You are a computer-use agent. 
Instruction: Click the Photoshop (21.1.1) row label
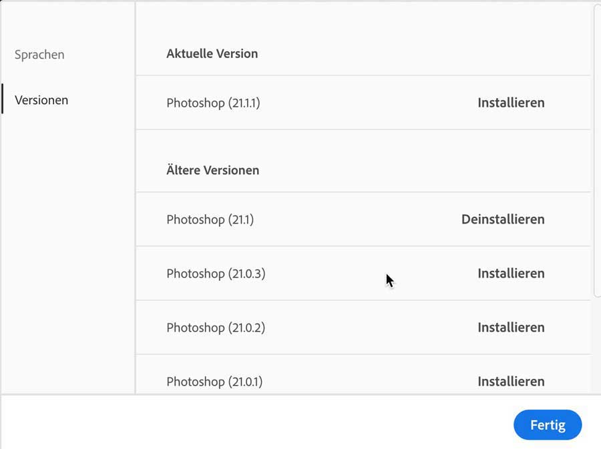tap(213, 103)
